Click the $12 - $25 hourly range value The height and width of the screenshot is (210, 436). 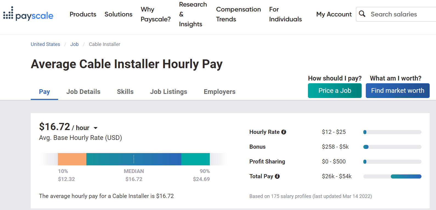point(334,132)
